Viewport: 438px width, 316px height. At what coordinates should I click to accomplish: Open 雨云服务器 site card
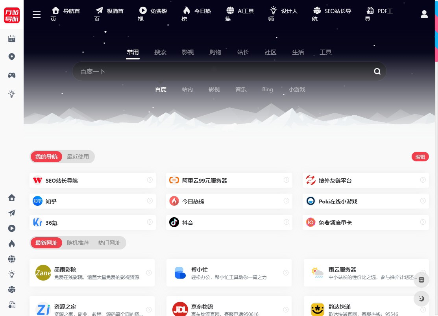366,273
